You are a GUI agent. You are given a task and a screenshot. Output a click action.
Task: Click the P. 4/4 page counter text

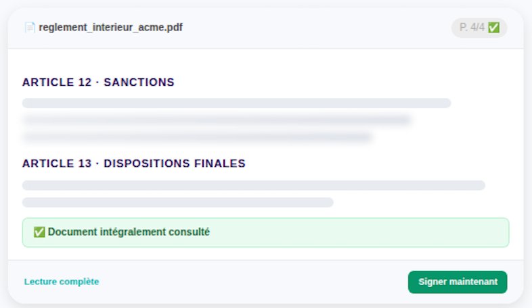click(x=472, y=28)
